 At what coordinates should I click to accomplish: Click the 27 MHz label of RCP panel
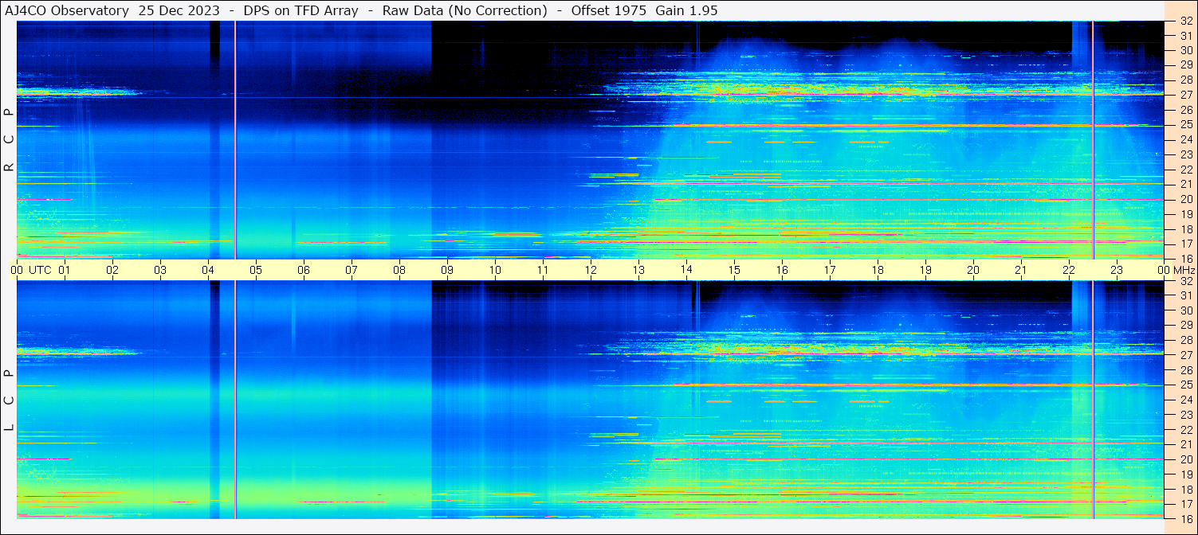pos(1186,95)
